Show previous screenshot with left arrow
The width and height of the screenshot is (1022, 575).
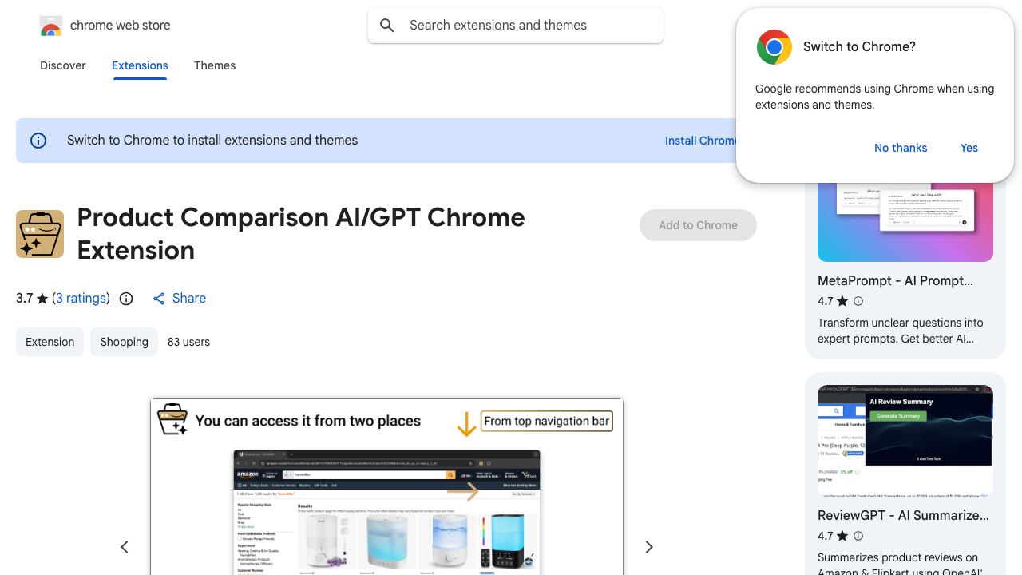click(x=125, y=547)
